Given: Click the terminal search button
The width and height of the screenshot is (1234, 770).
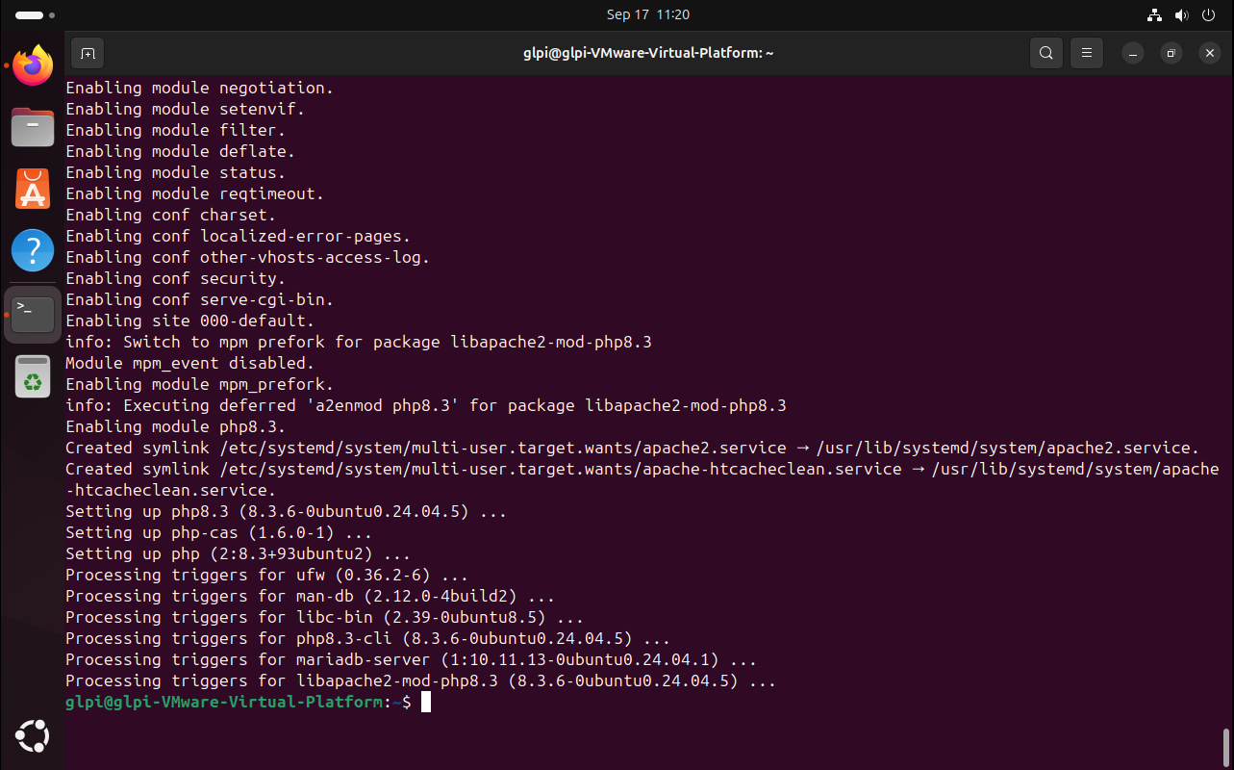Looking at the screenshot, I should [1045, 53].
